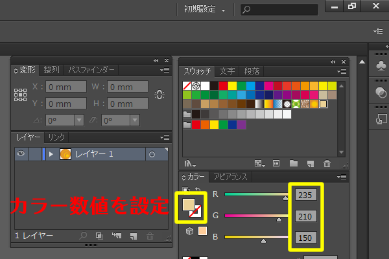
Task: Click the target circle of レイヤー 1
Action: 152,154
